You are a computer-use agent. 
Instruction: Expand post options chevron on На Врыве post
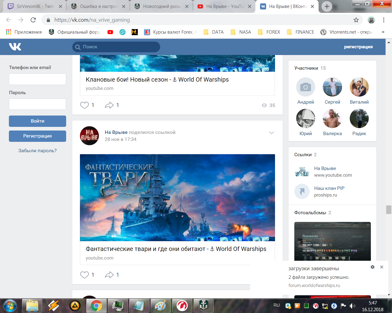[x=271, y=133]
